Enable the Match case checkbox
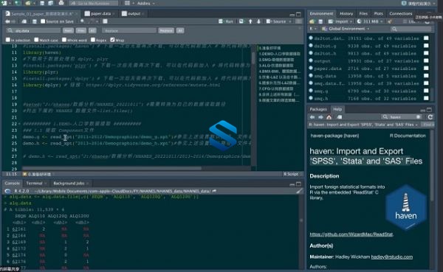This screenshot has width=443, height=272. click(36, 40)
